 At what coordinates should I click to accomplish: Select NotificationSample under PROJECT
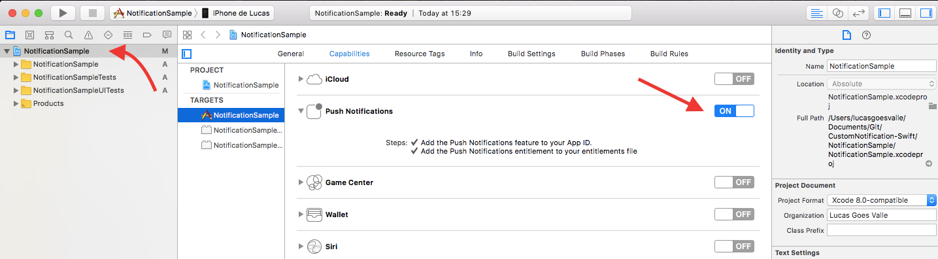(x=241, y=85)
